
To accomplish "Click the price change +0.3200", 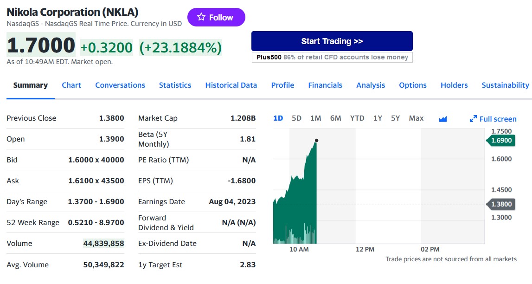I will tap(107, 47).
